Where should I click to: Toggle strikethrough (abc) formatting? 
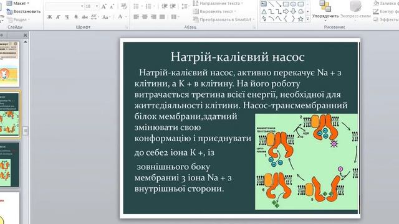tap(85, 17)
